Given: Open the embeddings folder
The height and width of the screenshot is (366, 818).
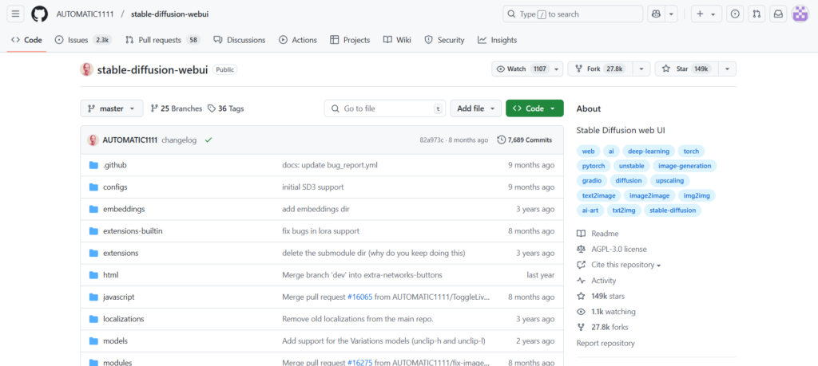Looking at the screenshot, I should pos(124,209).
